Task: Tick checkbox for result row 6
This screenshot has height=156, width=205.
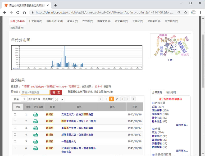Action: click(x=15, y=148)
